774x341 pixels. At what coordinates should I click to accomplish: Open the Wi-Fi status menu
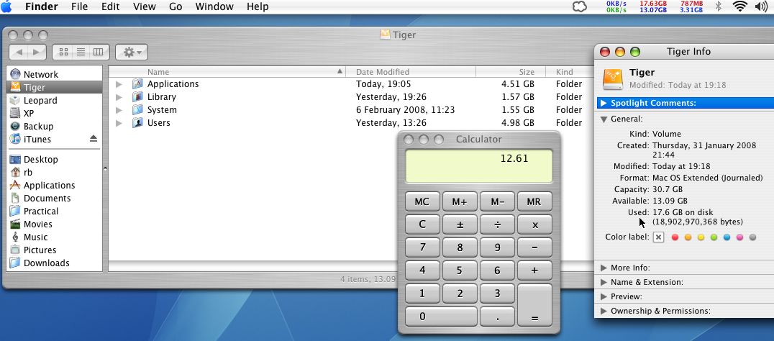click(740, 6)
